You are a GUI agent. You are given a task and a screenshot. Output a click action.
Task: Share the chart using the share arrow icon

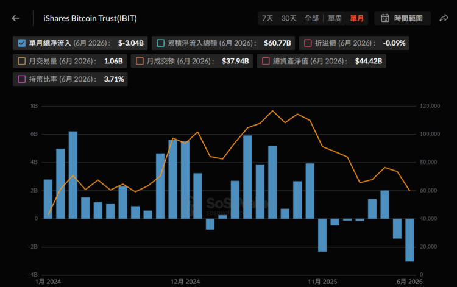coord(444,18)
